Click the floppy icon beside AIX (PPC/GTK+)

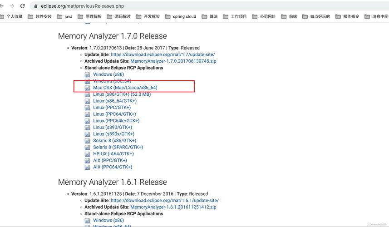pos(87,161)
